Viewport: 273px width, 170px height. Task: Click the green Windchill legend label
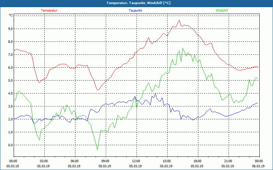point(221,11)
